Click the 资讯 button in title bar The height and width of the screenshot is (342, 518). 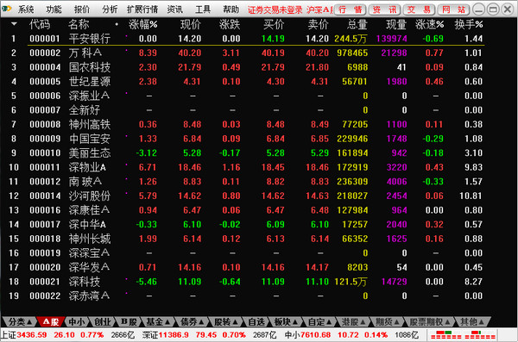[x=384, y=9]
